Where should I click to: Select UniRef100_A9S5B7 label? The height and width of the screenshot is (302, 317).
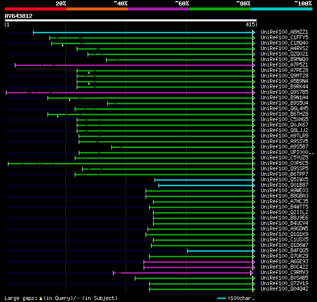tap(284, 147)
